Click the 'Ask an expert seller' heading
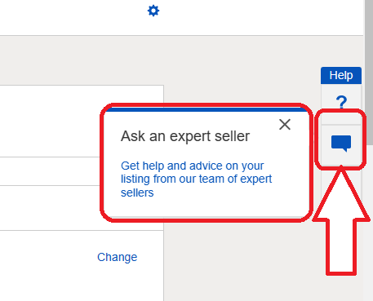This screenshot has height=301, width=373. tap(185, 136)
